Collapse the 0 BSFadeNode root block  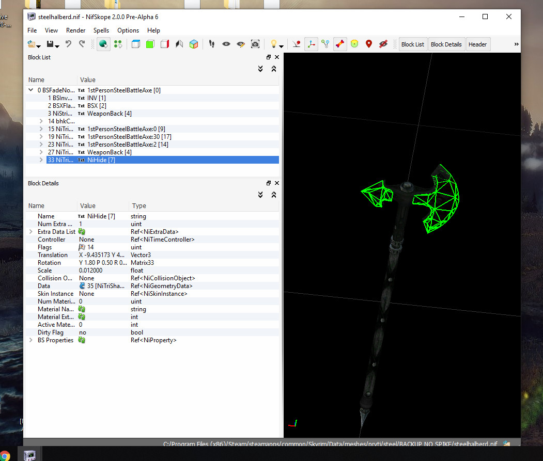point(31,90)
